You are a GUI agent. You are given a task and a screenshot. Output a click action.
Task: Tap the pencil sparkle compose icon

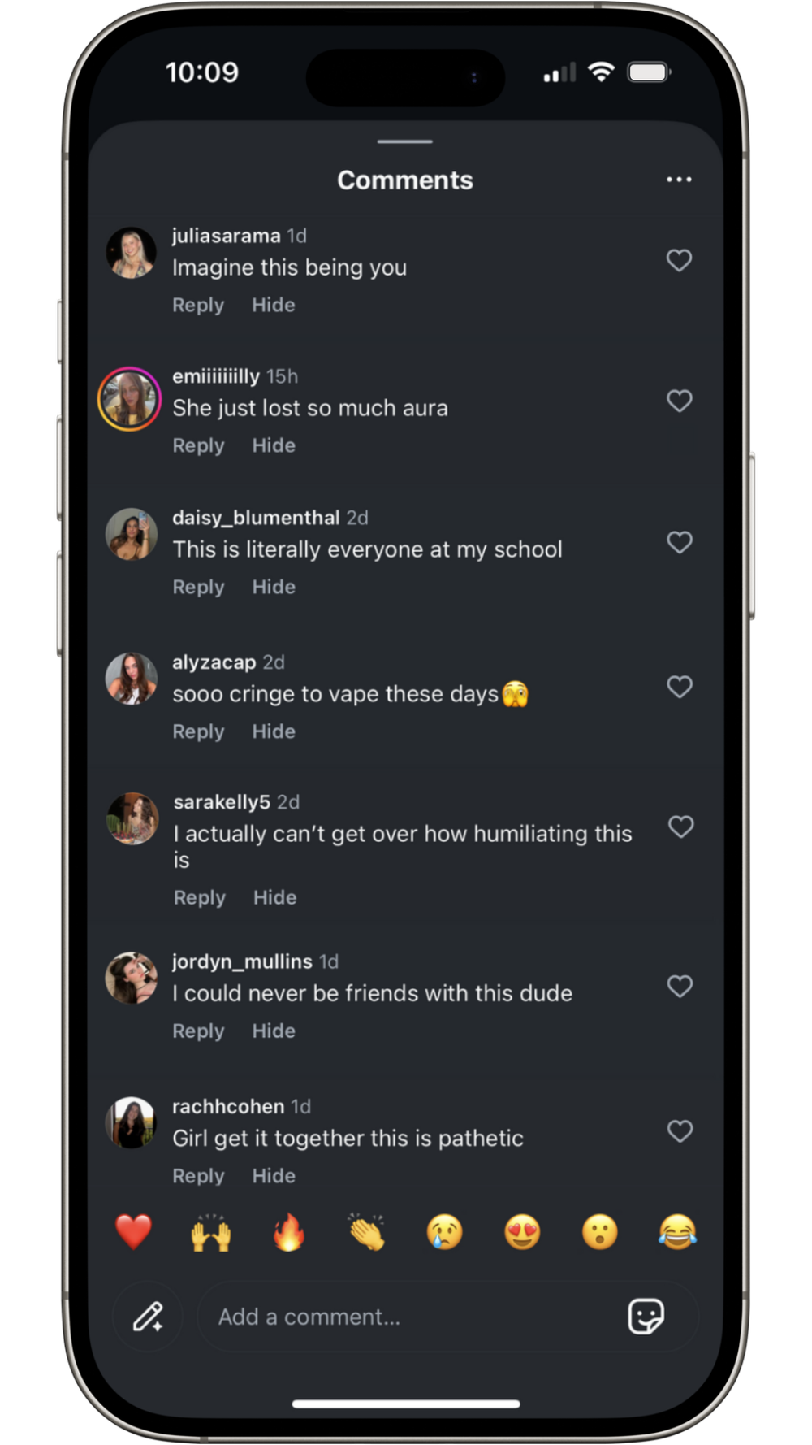148,1317
